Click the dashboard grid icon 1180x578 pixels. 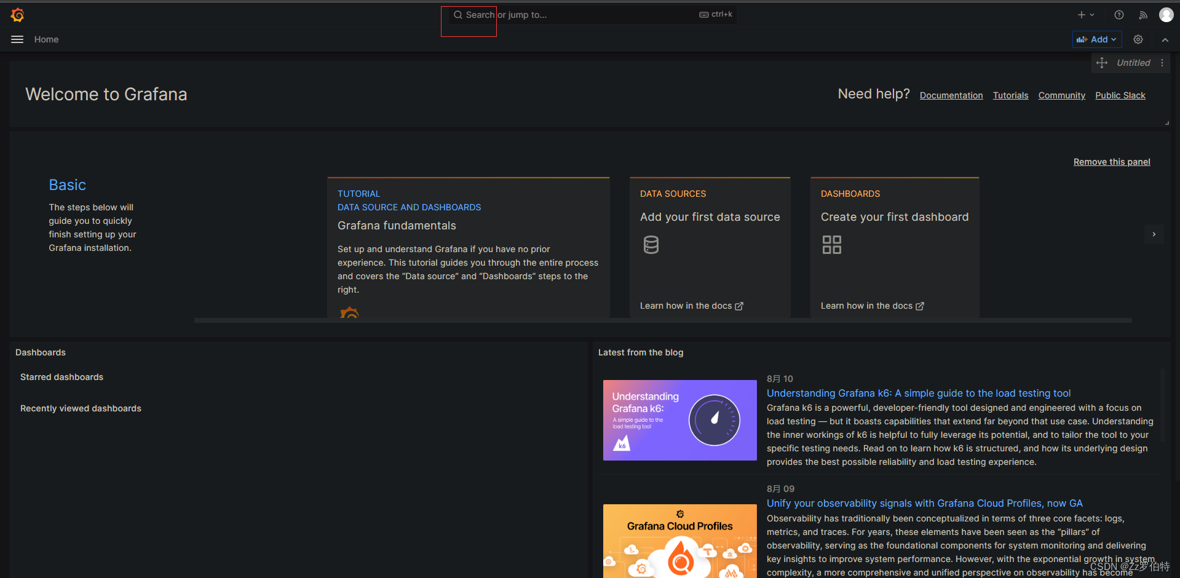(832, 245)
